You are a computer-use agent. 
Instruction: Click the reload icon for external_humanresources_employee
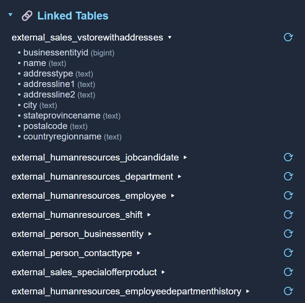pos(288,195)
